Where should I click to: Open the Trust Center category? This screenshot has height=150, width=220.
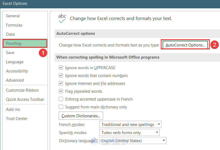[17, 119]
